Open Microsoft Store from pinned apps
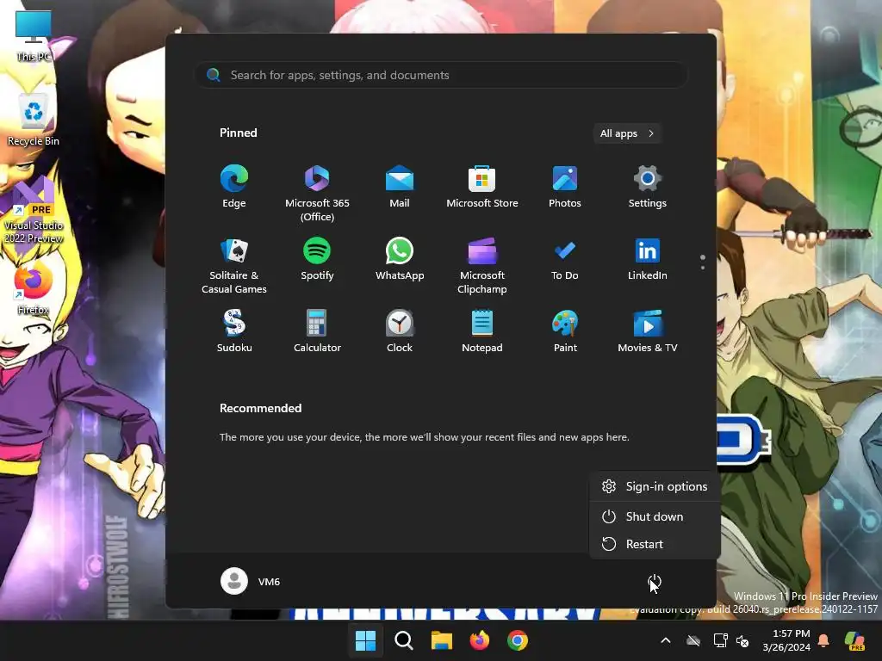Viewport: 882px width, 661px height. click(x=482, y=187)
